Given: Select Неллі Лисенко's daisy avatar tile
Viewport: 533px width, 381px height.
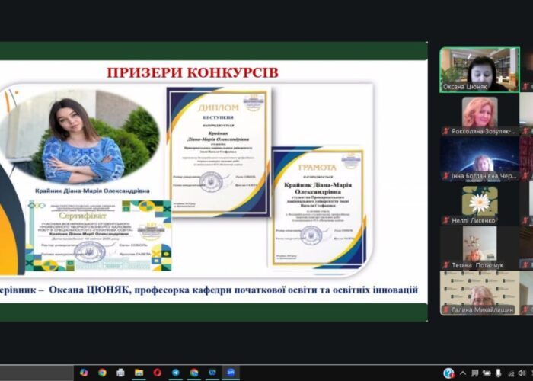Looking at the screenshot, I should 479,203.
